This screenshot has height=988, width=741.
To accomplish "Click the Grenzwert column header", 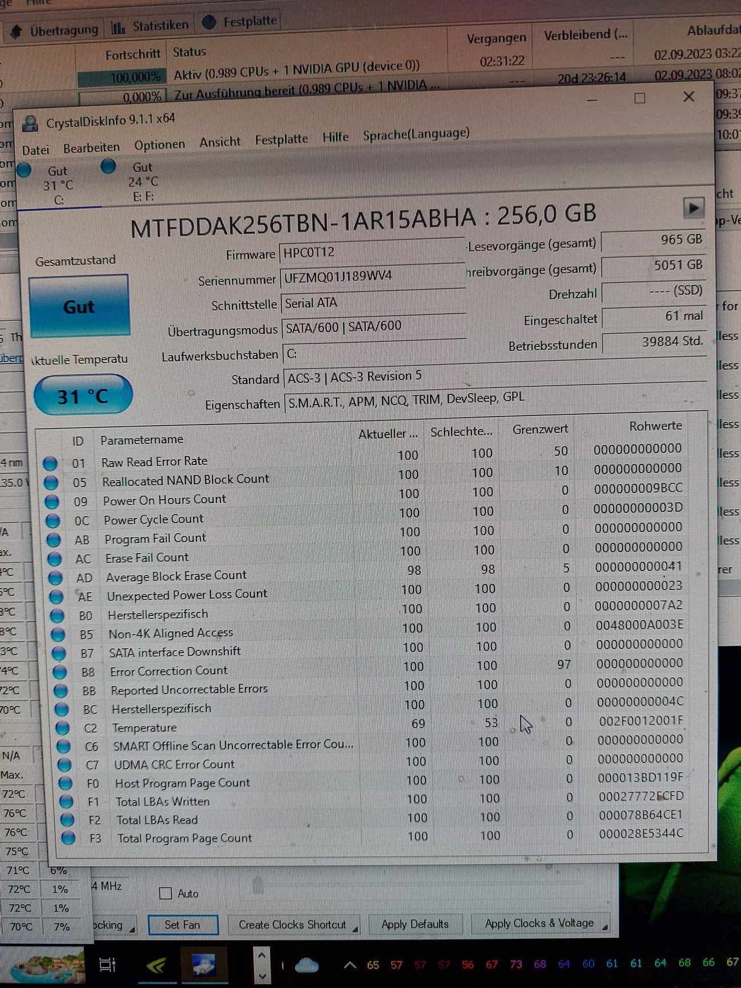I will click(540, 429).
